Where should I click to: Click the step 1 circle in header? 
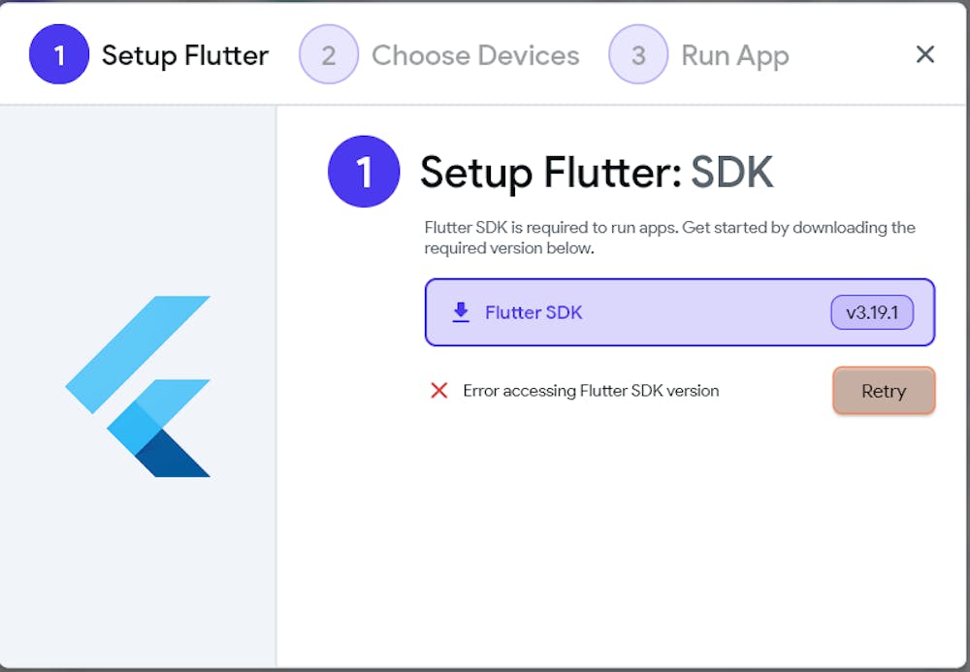(59, 55)
